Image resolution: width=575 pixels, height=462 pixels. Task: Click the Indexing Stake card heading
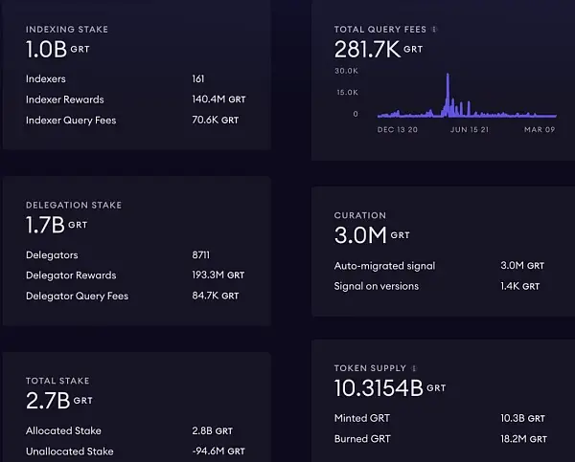point(66,29)
